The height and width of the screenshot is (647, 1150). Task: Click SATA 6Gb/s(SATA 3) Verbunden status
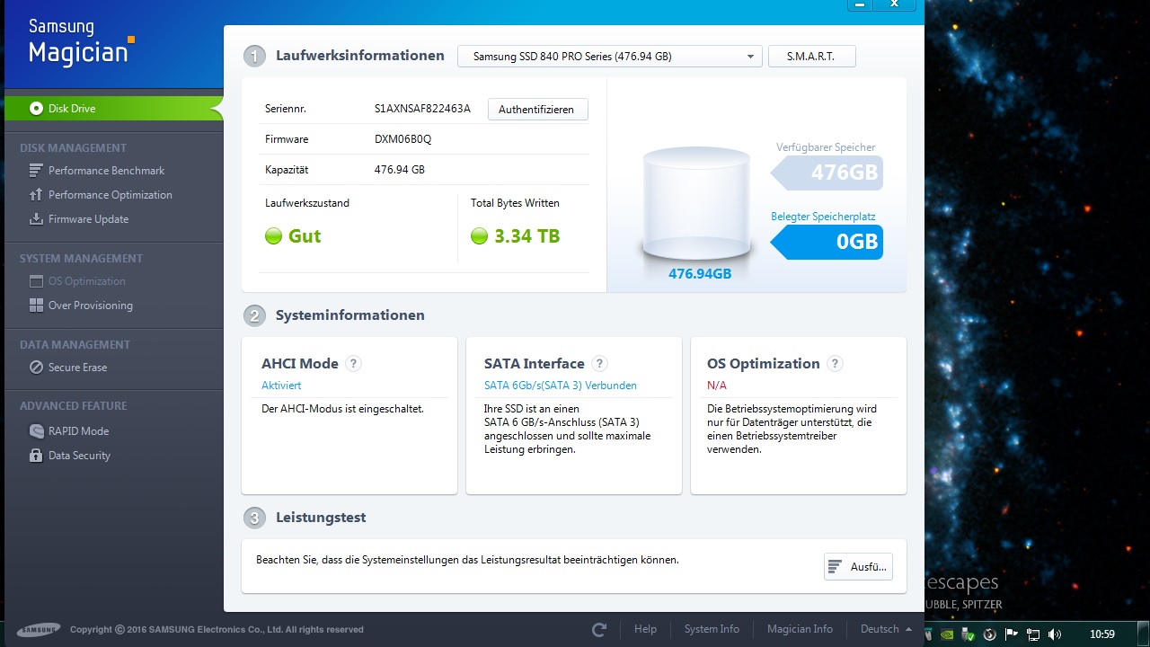(x=561, y=386)
